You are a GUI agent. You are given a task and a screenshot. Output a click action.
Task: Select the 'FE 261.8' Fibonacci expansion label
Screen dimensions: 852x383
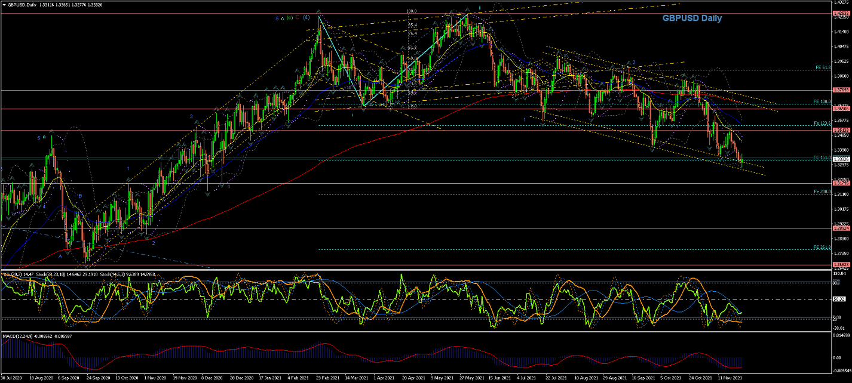tap(822, 247)
